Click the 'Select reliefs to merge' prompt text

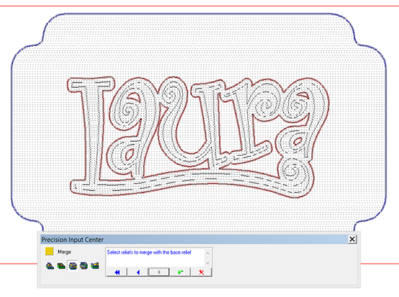(149, 252)
